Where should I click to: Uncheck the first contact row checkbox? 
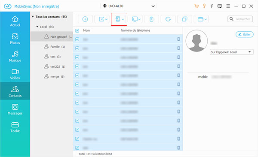tap(77, 39)
